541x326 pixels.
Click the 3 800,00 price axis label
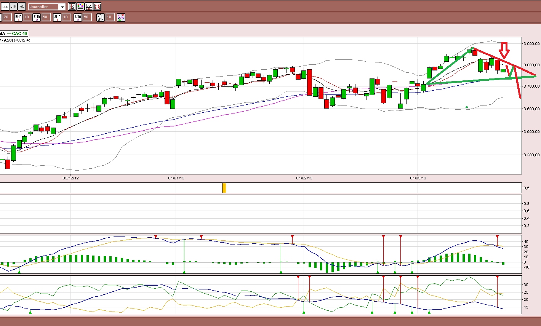[x=531, y=65]
